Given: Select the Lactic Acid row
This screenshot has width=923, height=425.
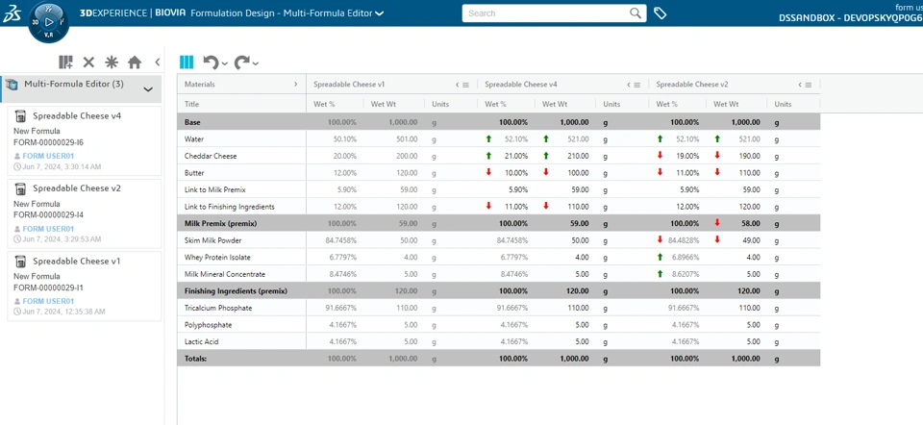Looking at the screenshot, I should pos(499,341).
